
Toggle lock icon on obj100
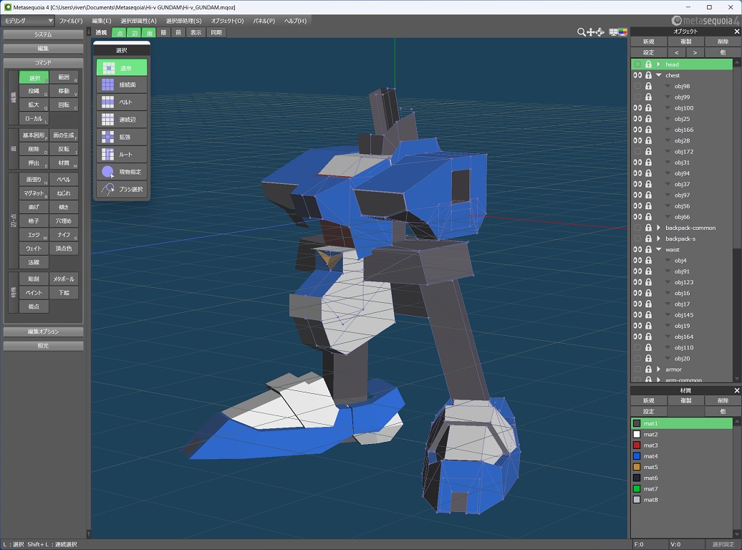[648, 108]
